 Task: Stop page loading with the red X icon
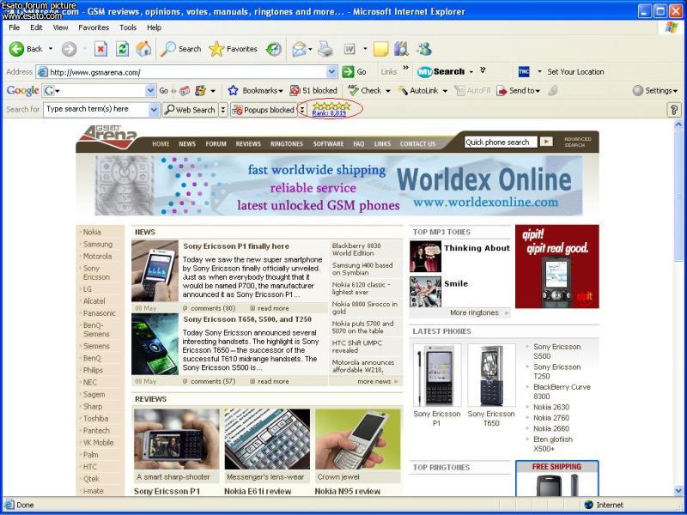[100, 49]
